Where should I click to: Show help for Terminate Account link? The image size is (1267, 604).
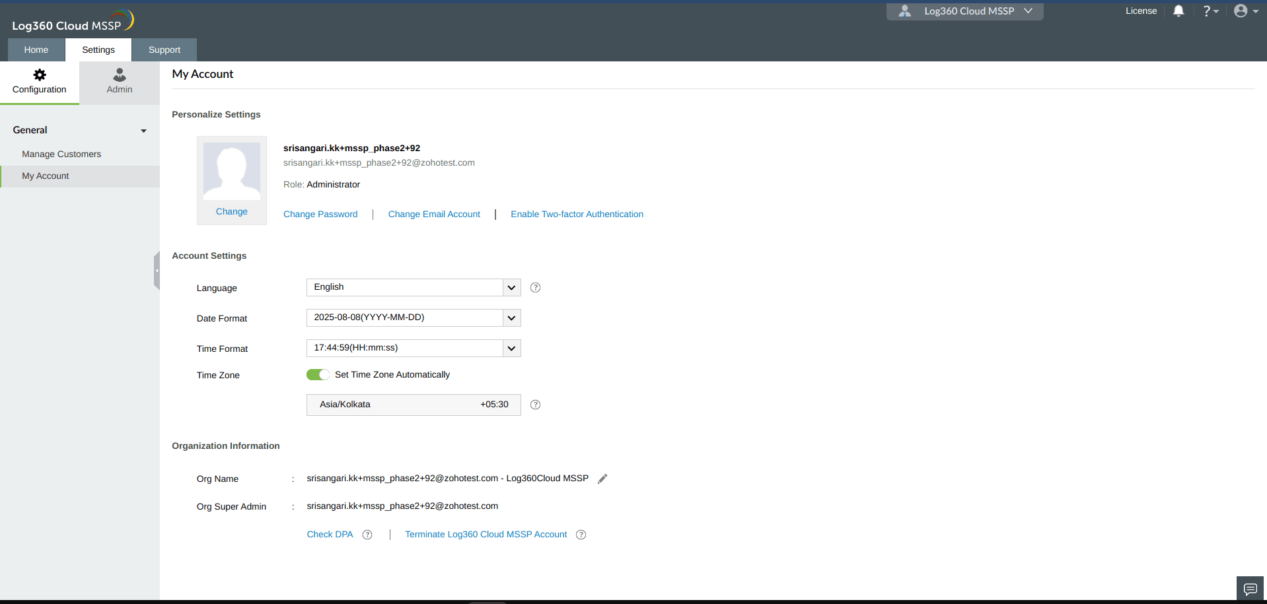point(581,535)
